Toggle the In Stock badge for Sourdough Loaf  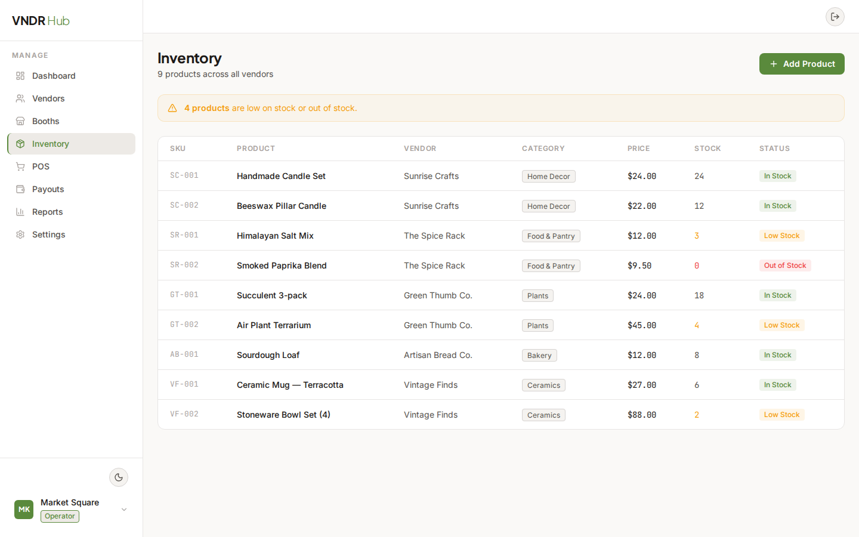pos(777,354)
